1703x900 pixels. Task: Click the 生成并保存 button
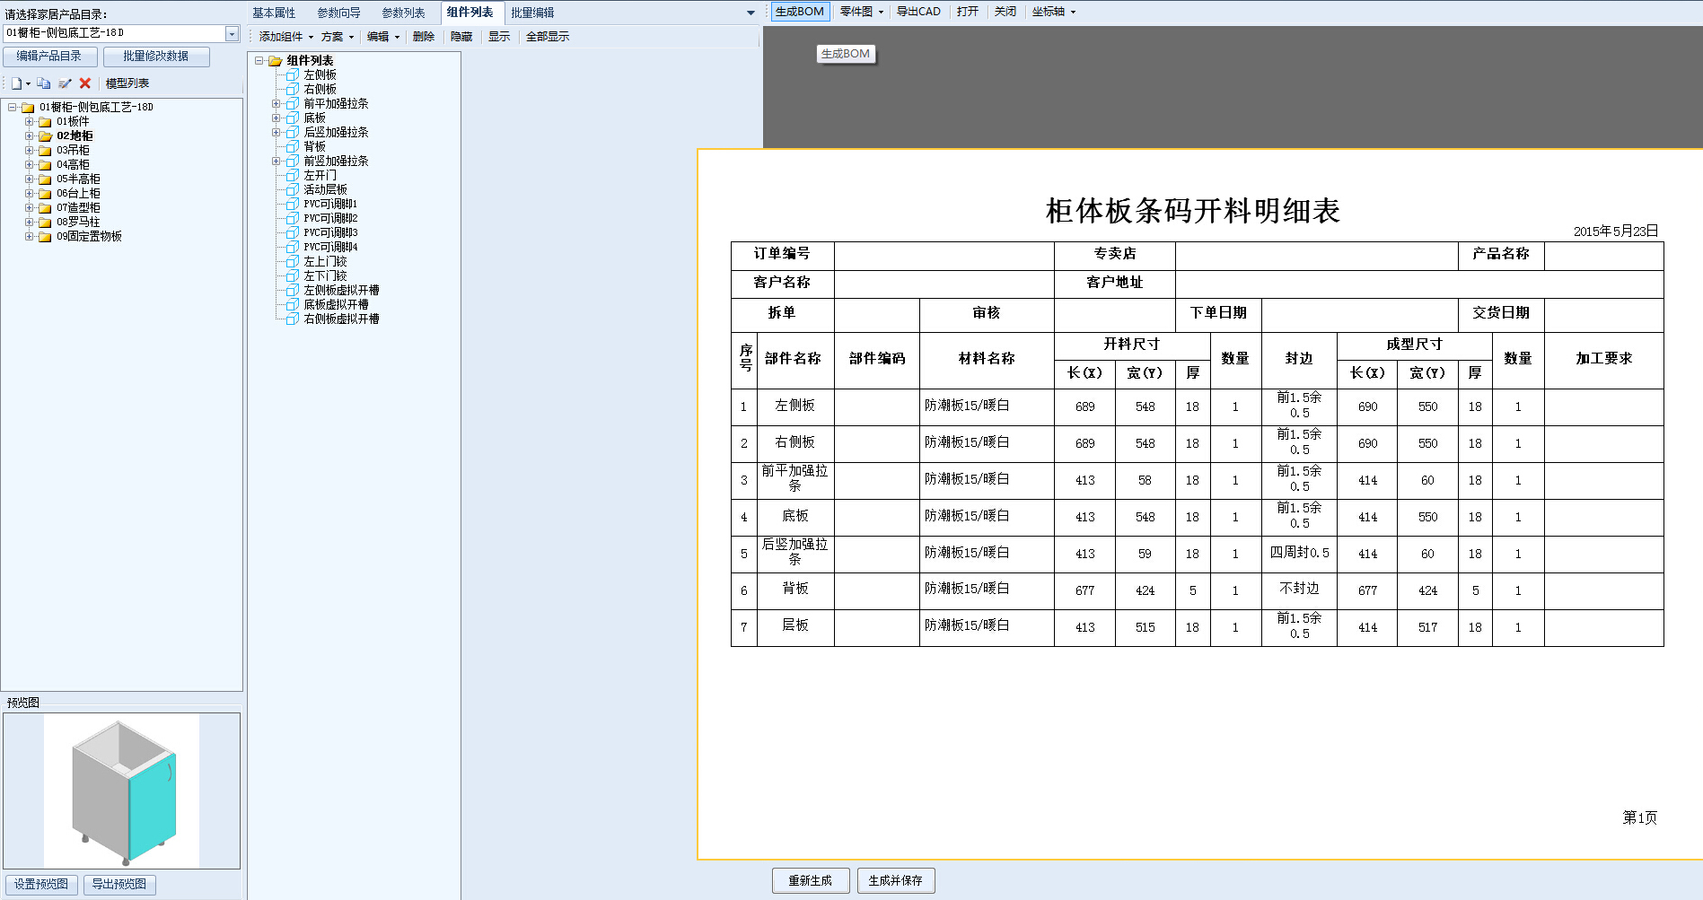pyautogui.click(x=895, y=880)
